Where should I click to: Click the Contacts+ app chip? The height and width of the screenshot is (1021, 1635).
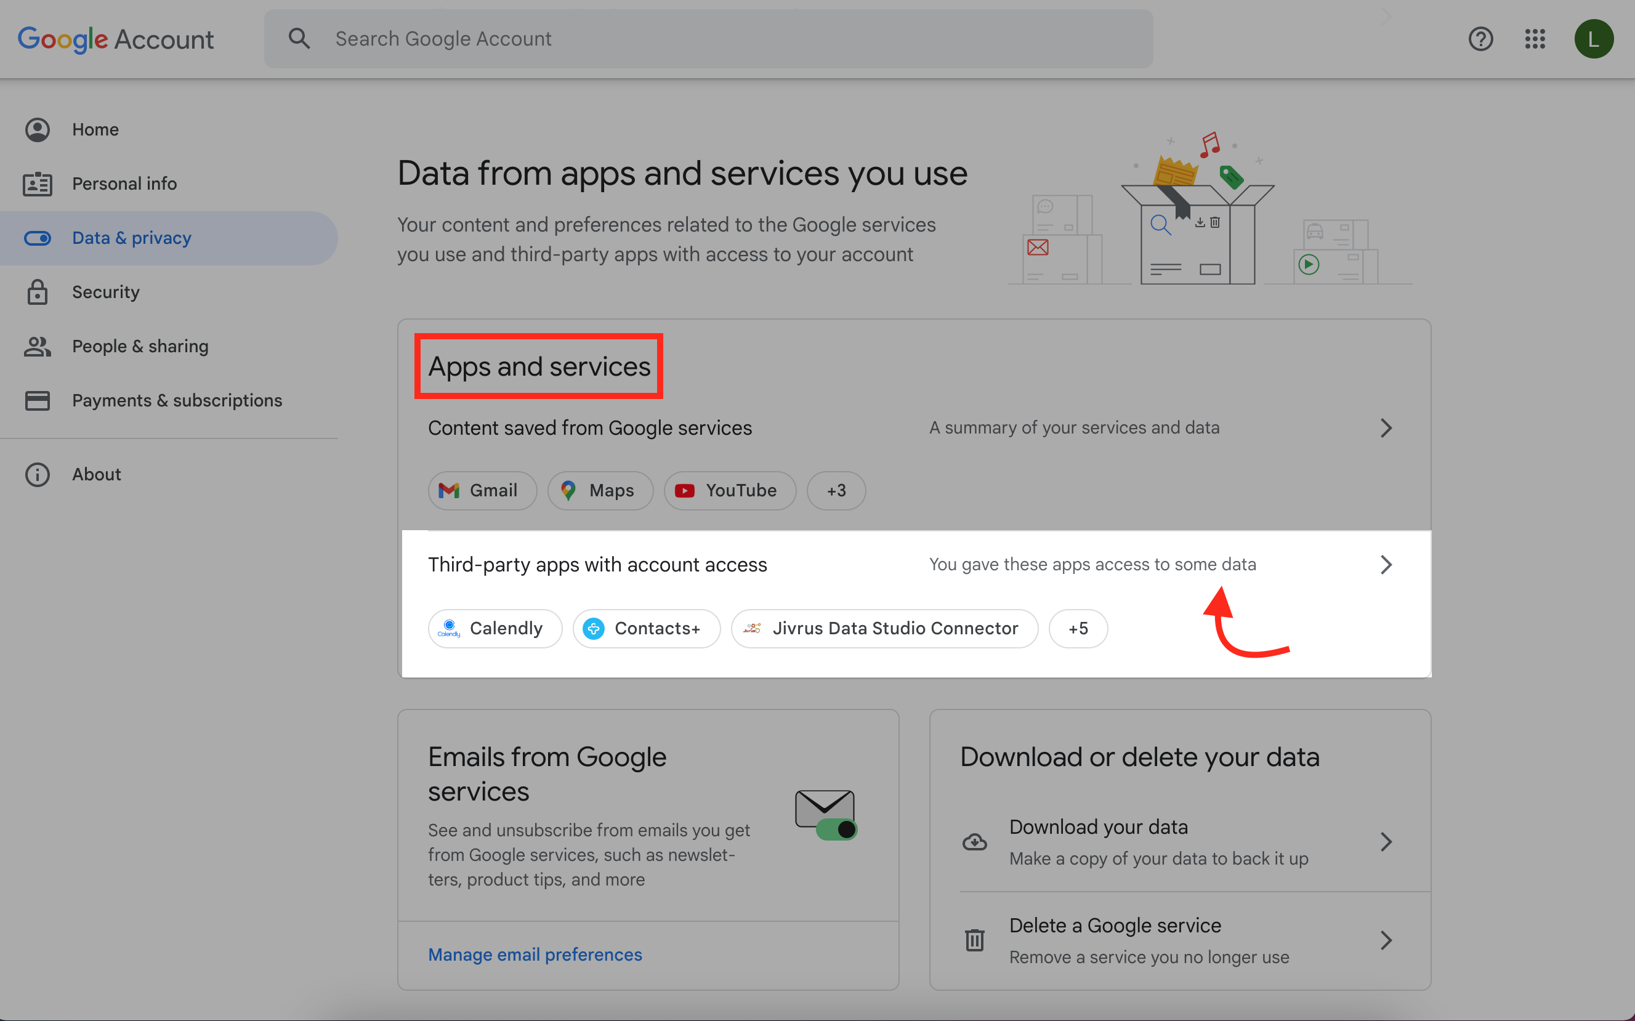[x=646, y=628]
